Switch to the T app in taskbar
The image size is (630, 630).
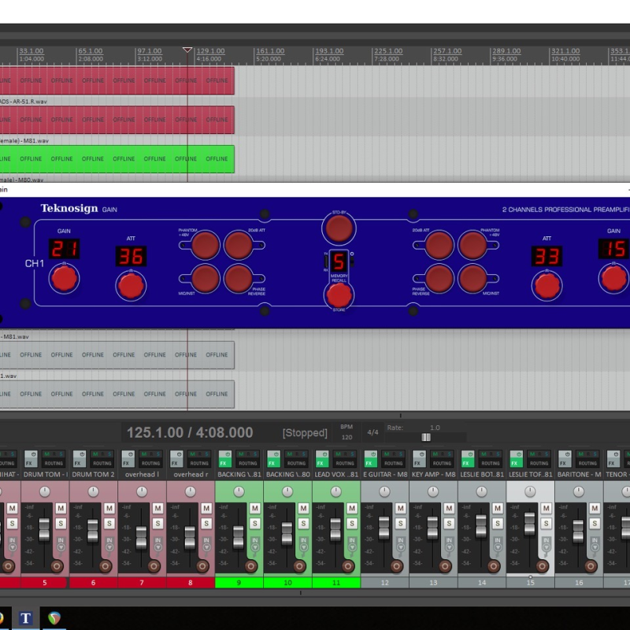tap(26, 618)
